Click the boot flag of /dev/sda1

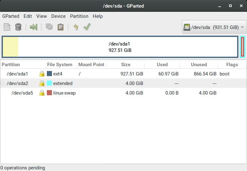coord(224,74)
